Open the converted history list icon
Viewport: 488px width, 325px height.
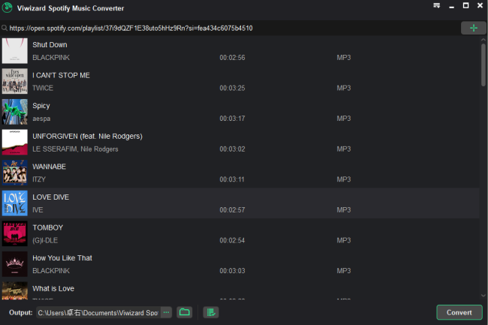[x=211, y=312]
